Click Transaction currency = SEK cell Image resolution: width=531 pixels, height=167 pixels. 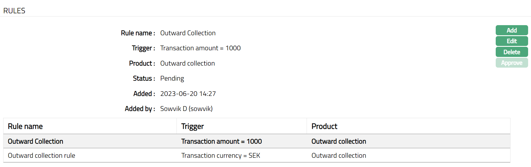tap(221, 155)
